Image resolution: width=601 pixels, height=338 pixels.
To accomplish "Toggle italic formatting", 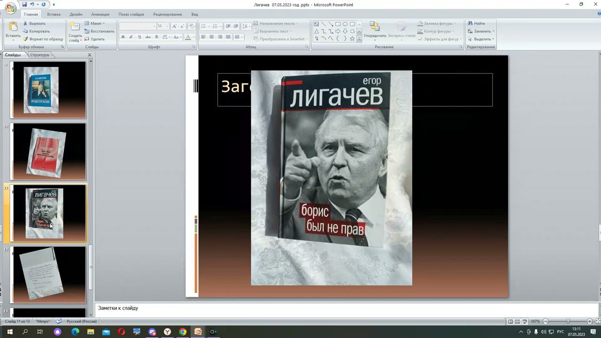I will pyautogui.click(x=131, y=37).
